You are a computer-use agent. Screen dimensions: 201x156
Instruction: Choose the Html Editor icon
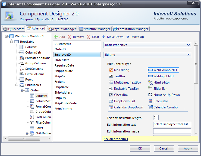tap(150, 82)
